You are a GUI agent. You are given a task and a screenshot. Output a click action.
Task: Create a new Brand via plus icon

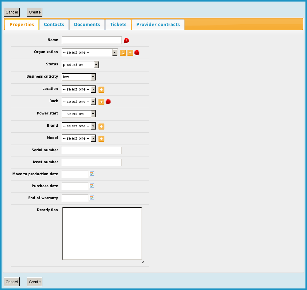pyautogui.click(x=101, y=126)
